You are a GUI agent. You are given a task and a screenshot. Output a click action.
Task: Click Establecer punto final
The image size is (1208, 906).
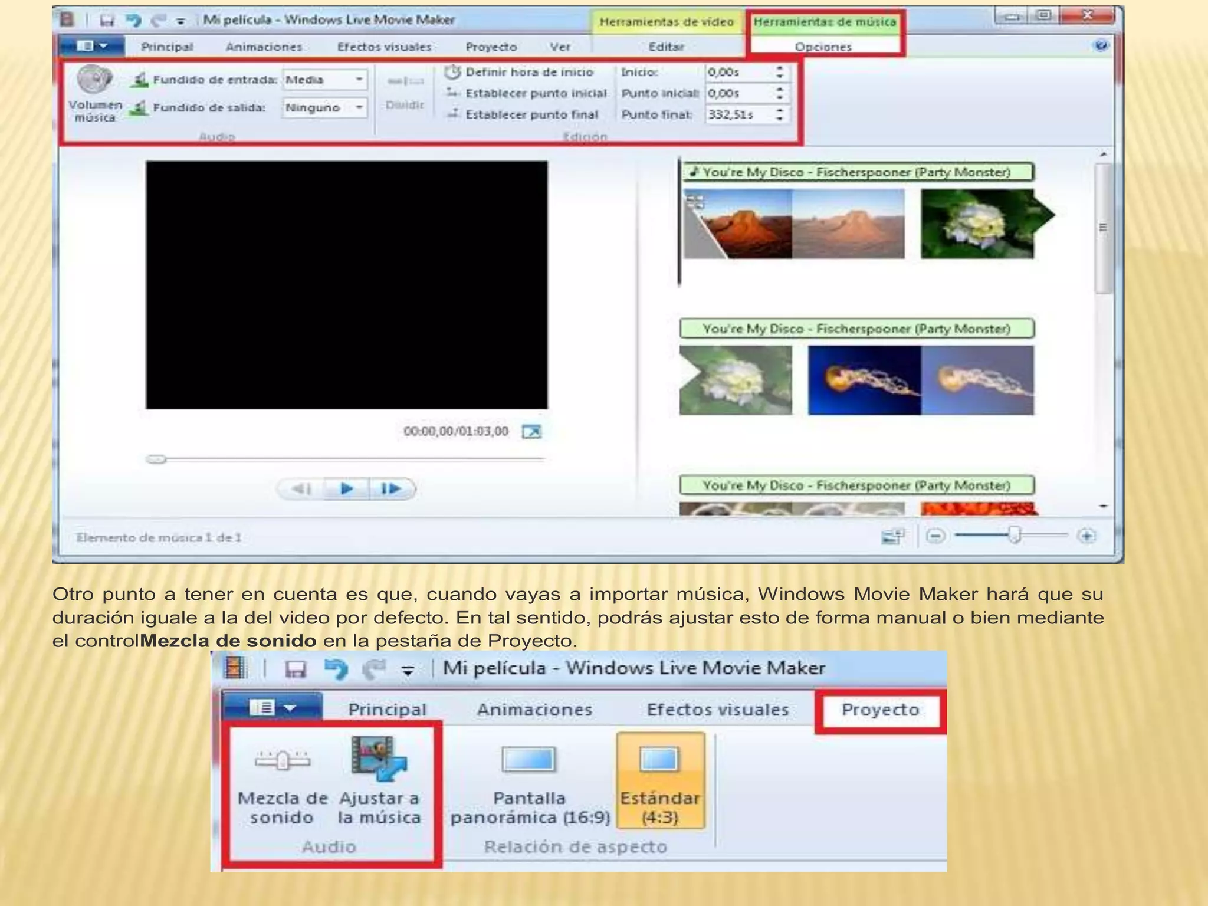coord(522,114)
